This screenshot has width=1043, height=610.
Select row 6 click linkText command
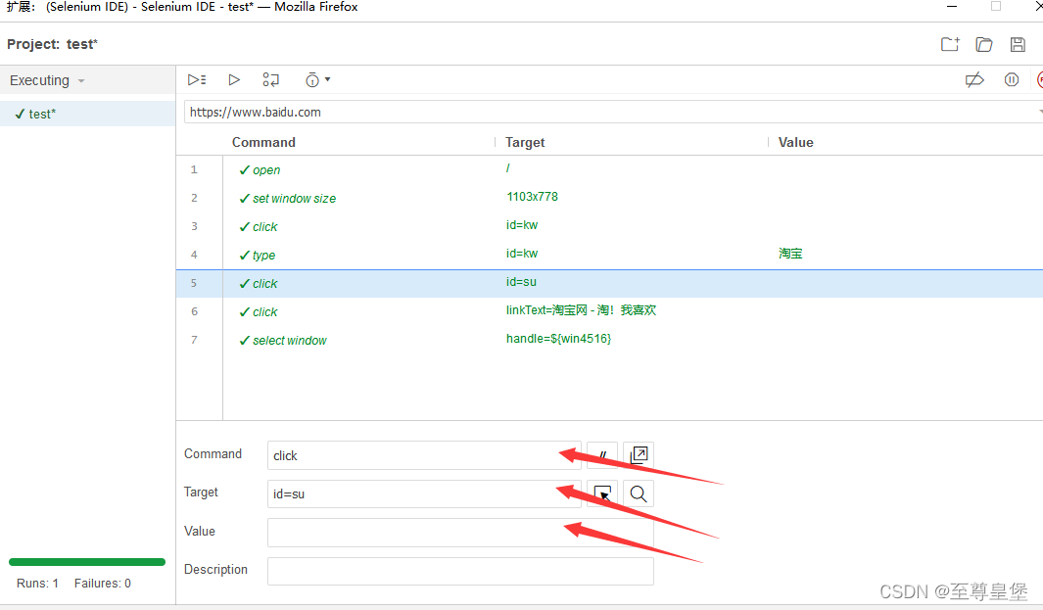(x=609, y=311)
